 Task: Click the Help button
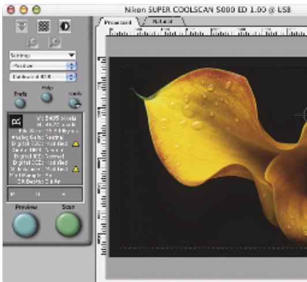pyautogui.click(x=47, y=97)
